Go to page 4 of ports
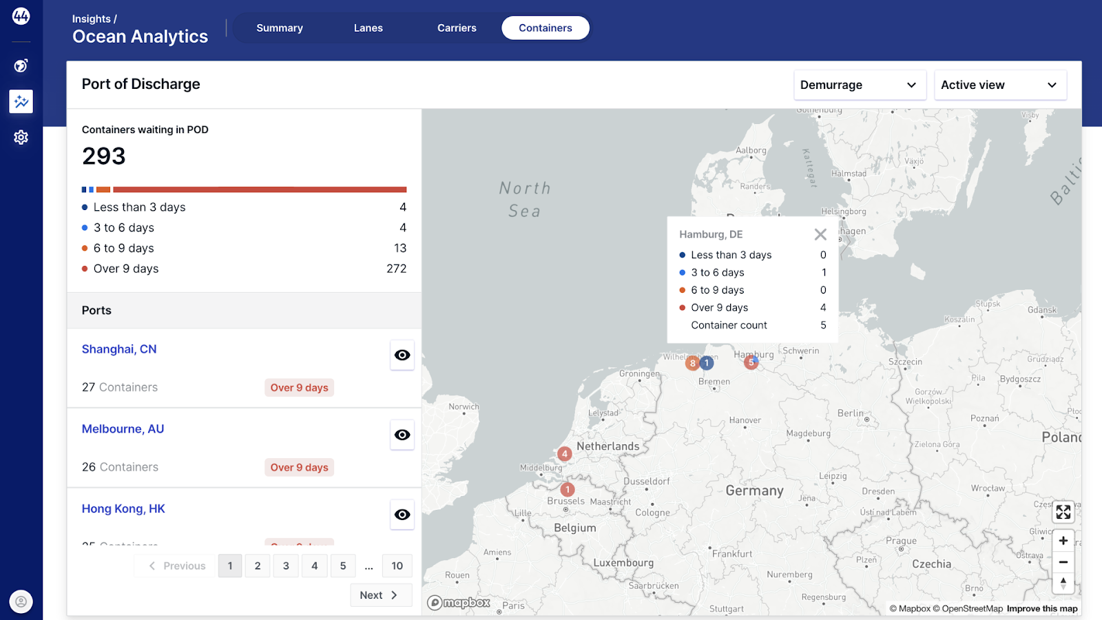 (x=315, y=566)
